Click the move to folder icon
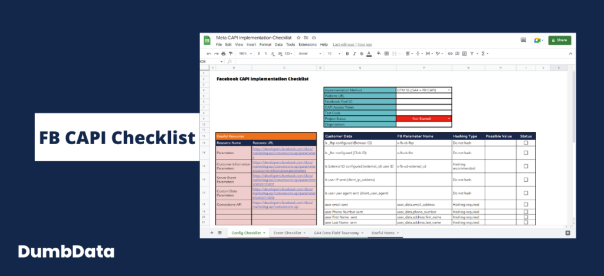This screenshot has height=276, width=604. (306, 38)
